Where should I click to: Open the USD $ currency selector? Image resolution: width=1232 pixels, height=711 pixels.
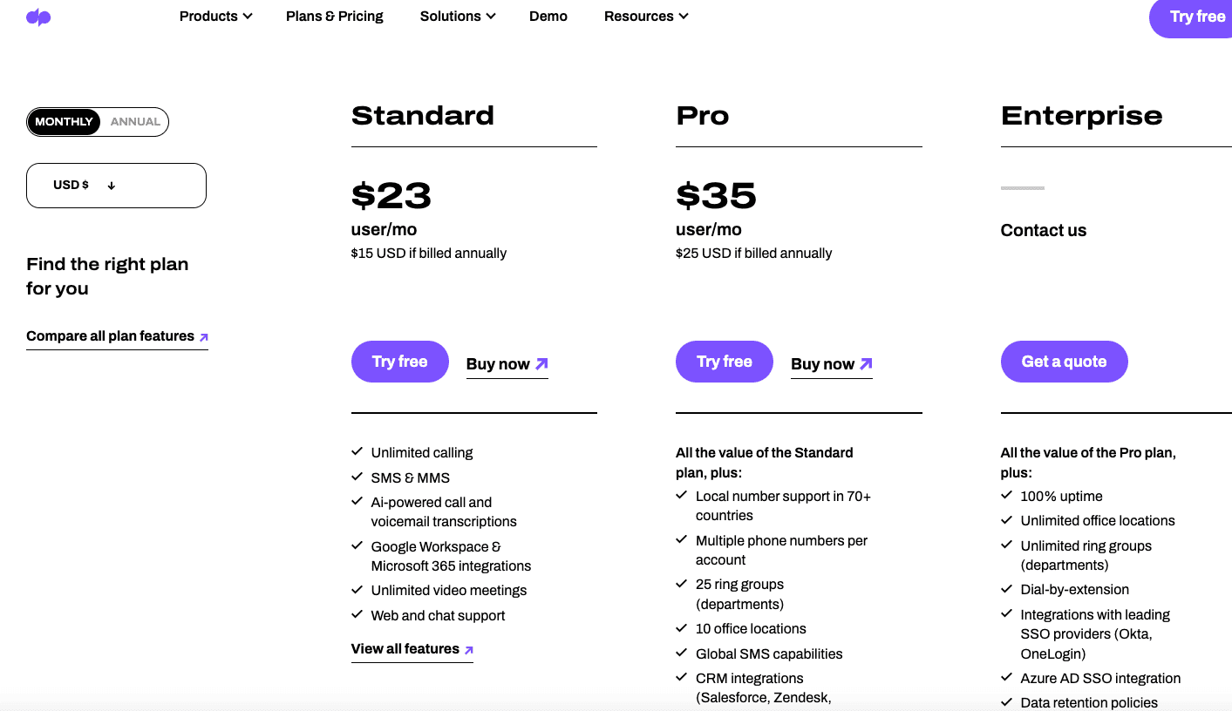(x=116, y=186)
